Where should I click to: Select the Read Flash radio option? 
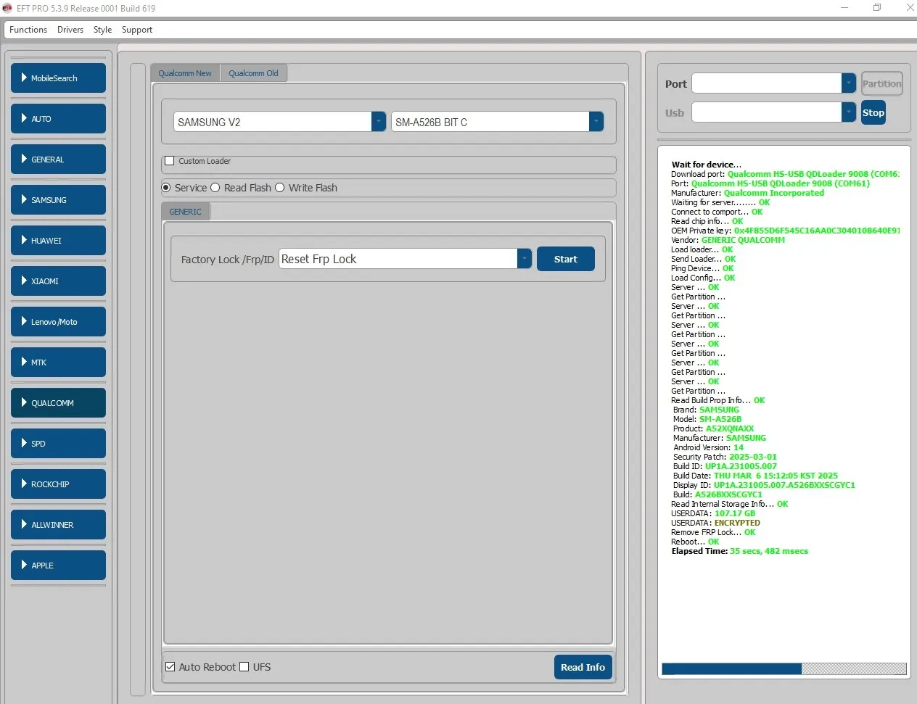pos(215,188)
